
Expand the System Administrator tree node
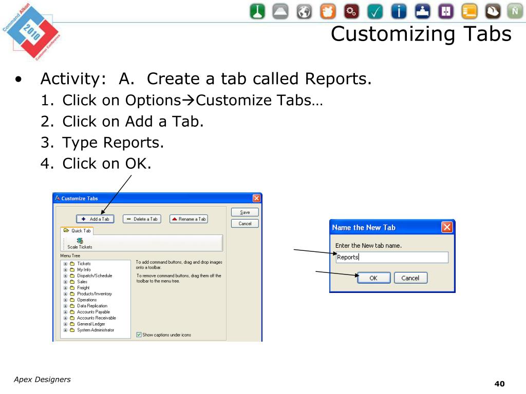65,330
